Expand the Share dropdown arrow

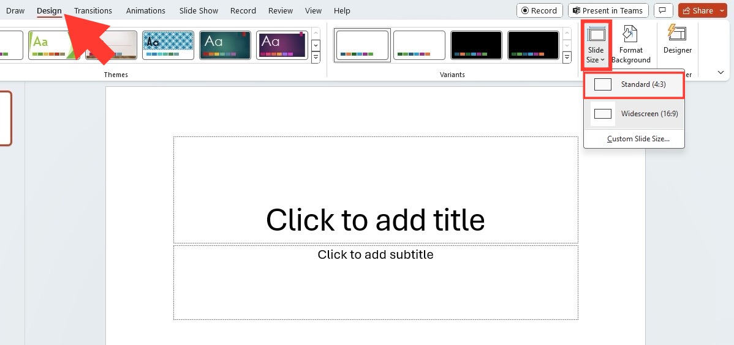[x=722, y=10]
